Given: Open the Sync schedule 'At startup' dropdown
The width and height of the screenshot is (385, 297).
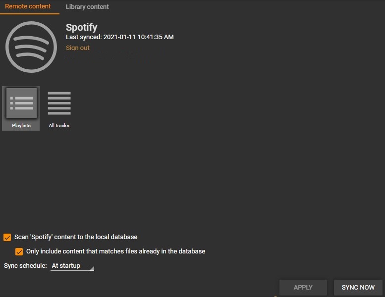Looking at the screenshot, I should (x=69, y=266).
